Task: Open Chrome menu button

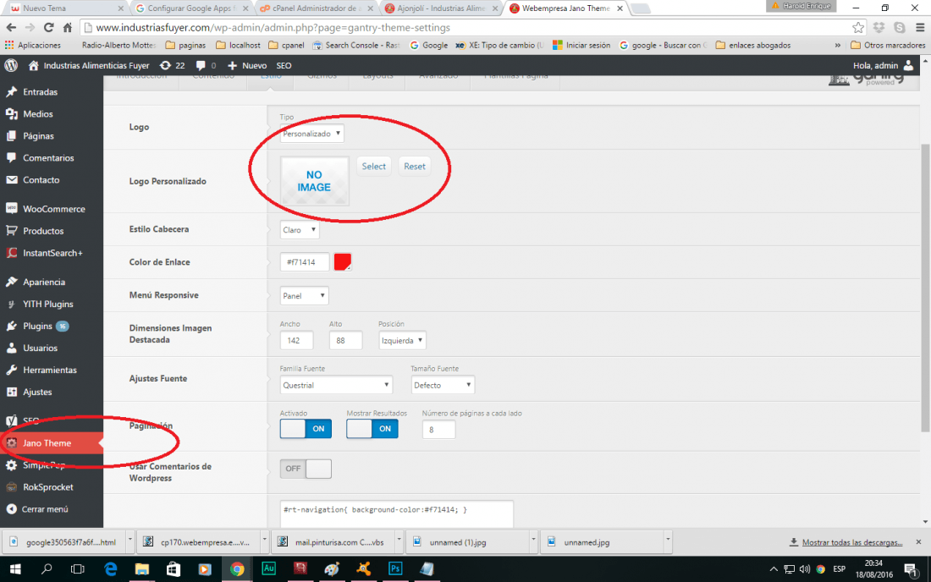Action: pos(920,27)
